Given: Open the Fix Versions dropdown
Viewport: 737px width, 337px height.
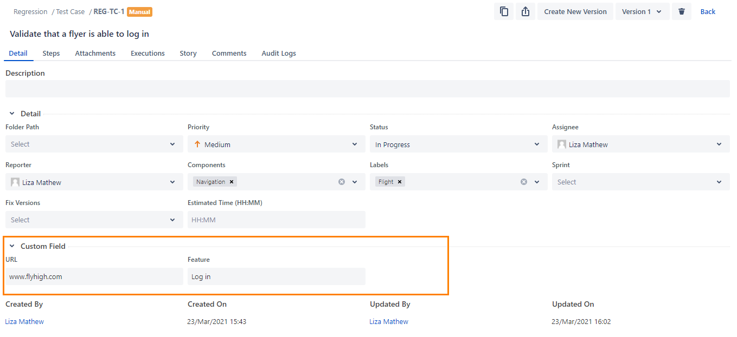Looking at the screenshot, I should 94,220.
